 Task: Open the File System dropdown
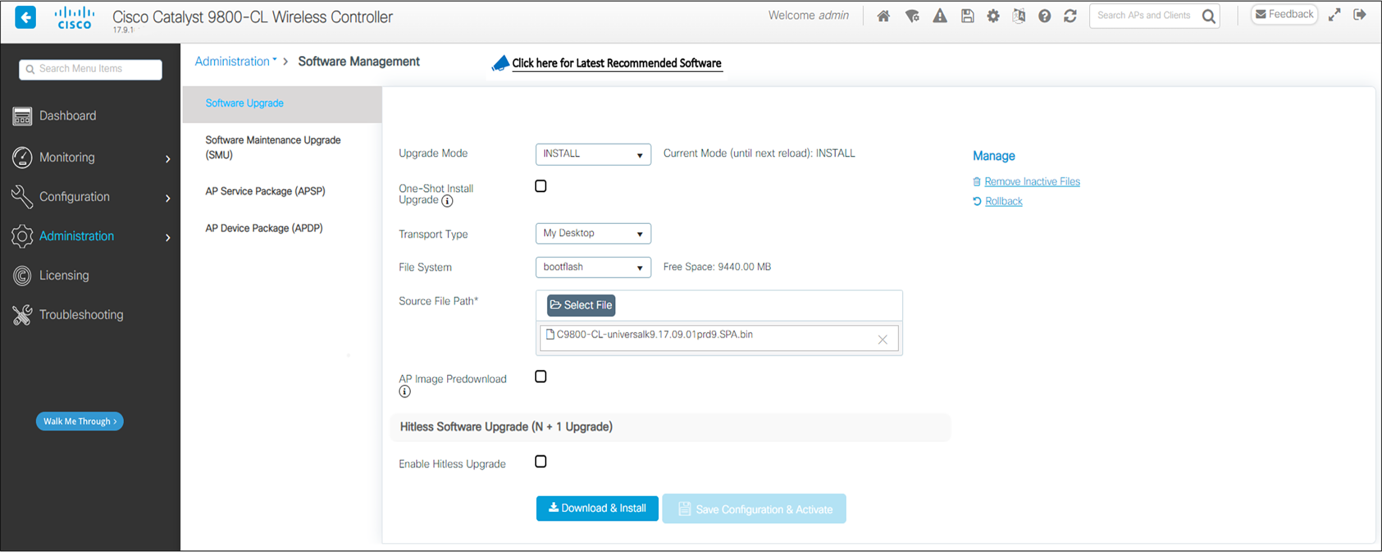tap(593, 267)
